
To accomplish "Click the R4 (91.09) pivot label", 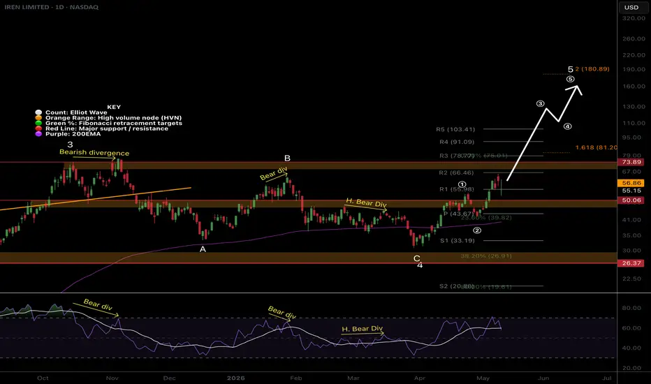I will (x=457, y=142).
